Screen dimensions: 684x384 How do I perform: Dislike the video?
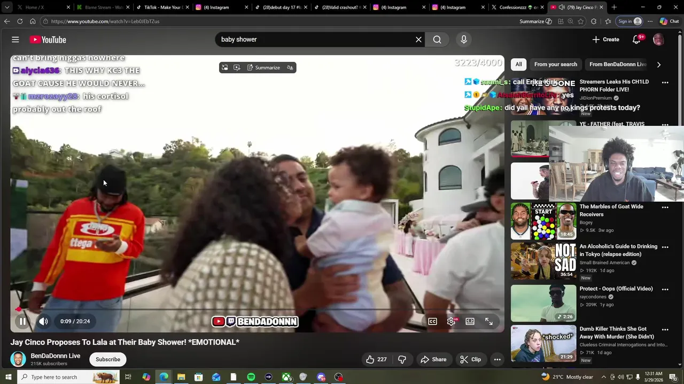click(402, 359)
